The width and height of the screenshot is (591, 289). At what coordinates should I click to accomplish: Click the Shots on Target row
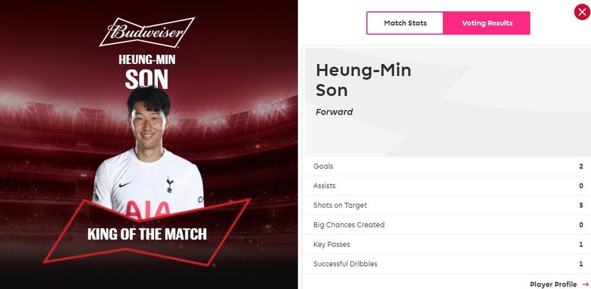point(447,205)
